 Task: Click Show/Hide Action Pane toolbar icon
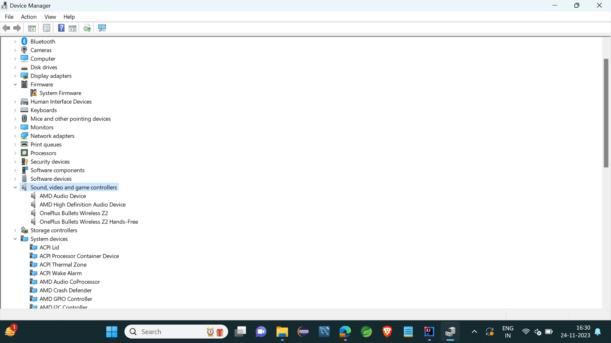pos(73,28)
